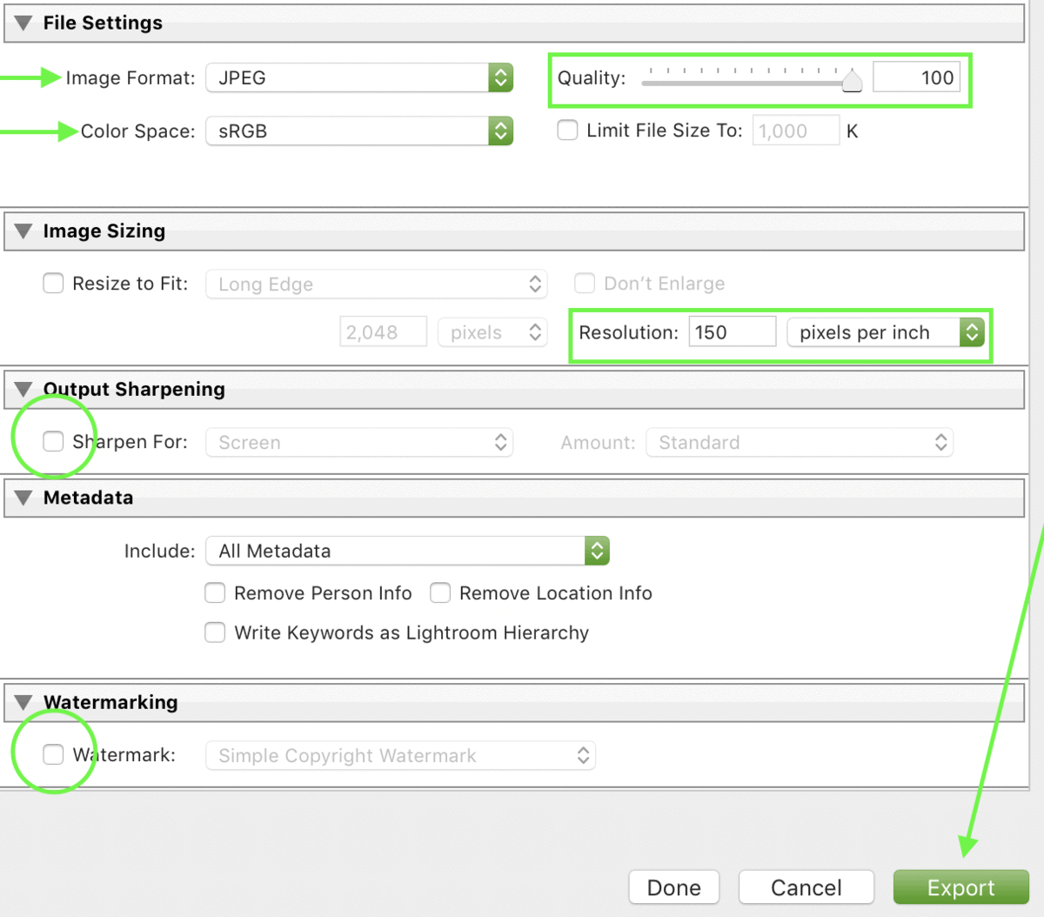The image size is (1044, 917).
Task: Collapse the File Settings section
Action: [23, 23]
